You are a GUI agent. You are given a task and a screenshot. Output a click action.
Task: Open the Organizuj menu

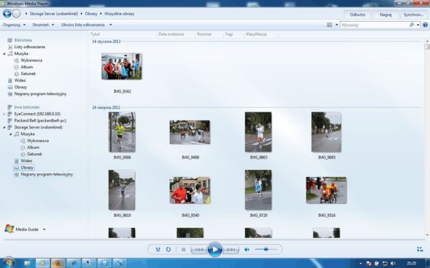tap(14, 25)
